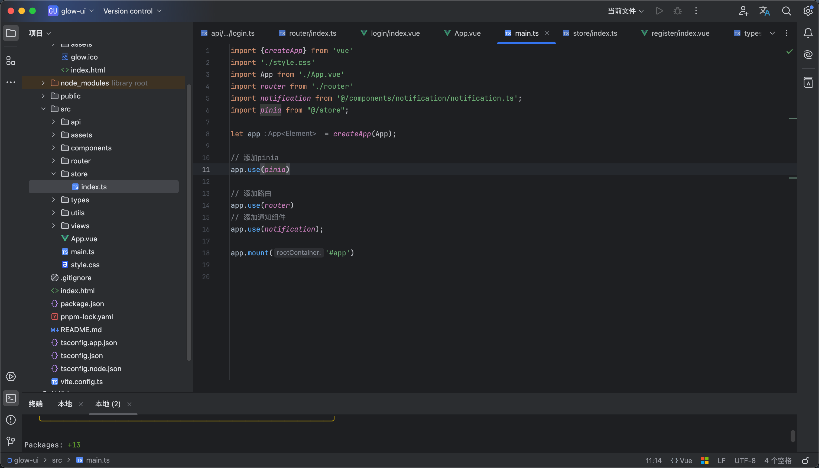Toggle the read-only lock in status bar
The height and width of the screenshot is (468, 819).
point(805,460)
